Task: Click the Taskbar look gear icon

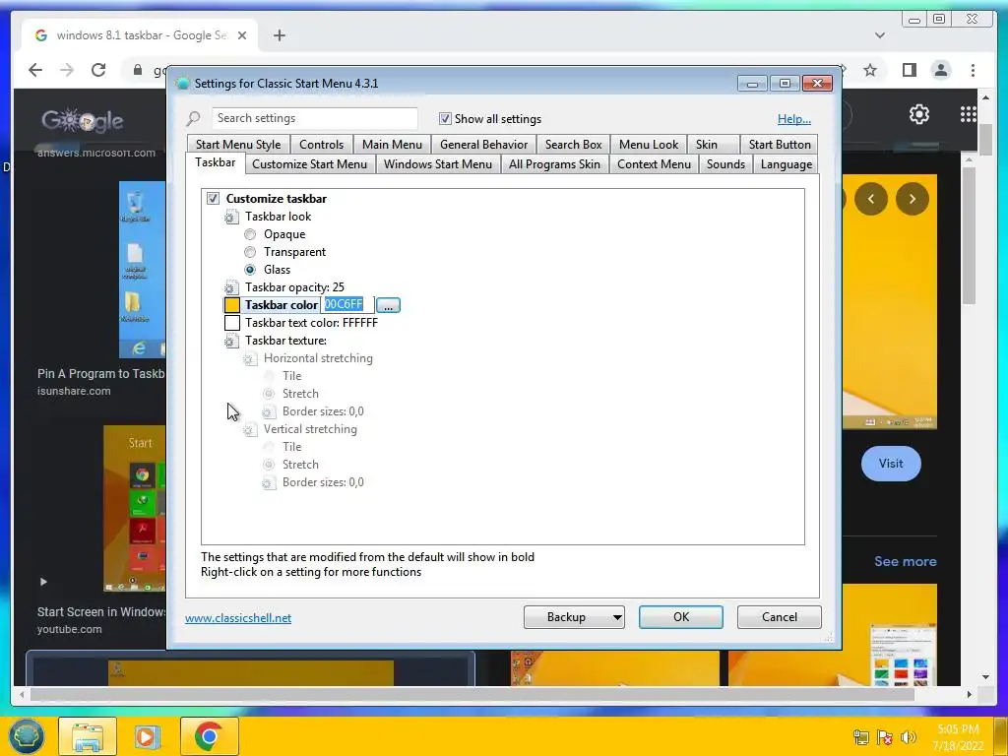Action: (x=230, y=218)
